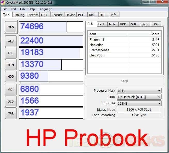This screenshot has width=169, height=153.
Task: Switch to the Ranking tab
Action: [19, 15]
